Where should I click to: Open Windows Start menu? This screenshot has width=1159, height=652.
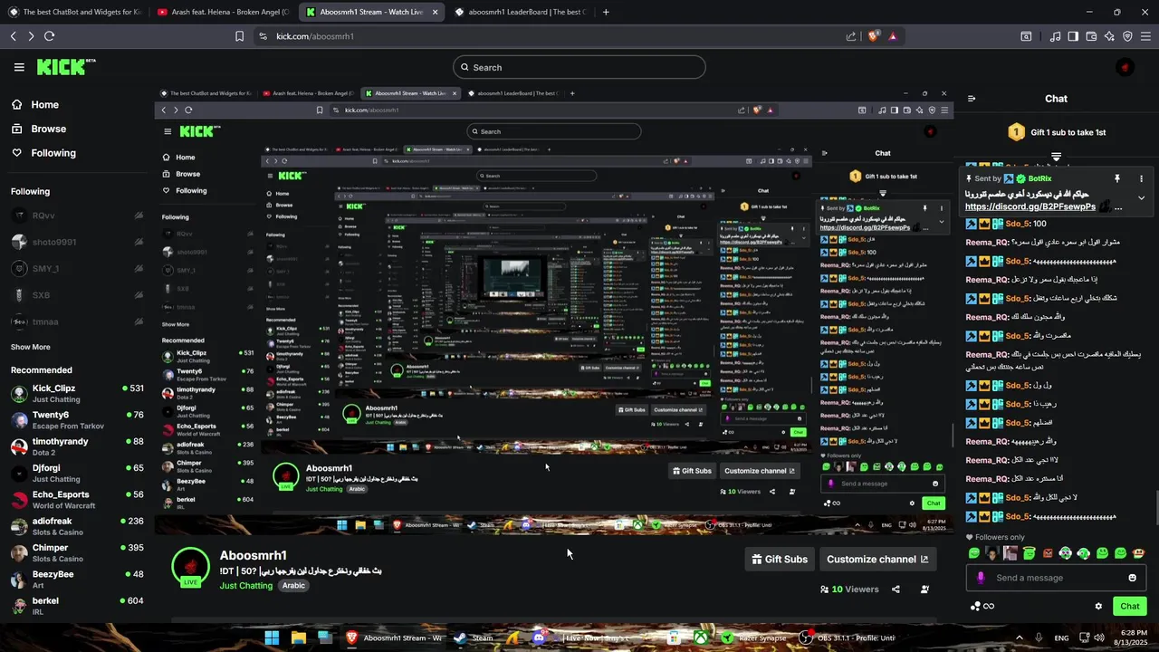pyautogui.click(x=272, y=638)
